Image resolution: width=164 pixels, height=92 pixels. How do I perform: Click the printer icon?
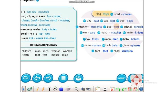[105, 89]
